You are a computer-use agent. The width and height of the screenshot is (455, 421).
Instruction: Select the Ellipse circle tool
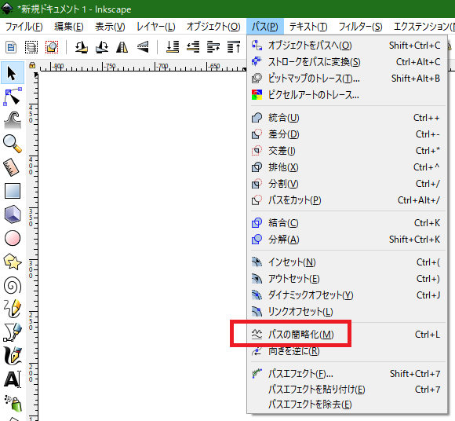point(13,238)
